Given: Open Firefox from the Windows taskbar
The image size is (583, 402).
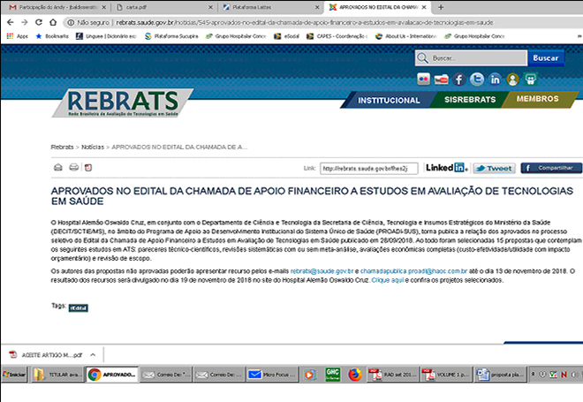Looking at the screenshot, I should pyautogui.click(x=355, y=374).
